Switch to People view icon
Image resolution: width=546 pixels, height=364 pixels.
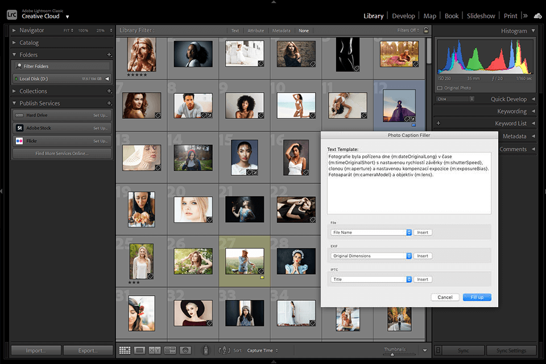pos(185,350)
